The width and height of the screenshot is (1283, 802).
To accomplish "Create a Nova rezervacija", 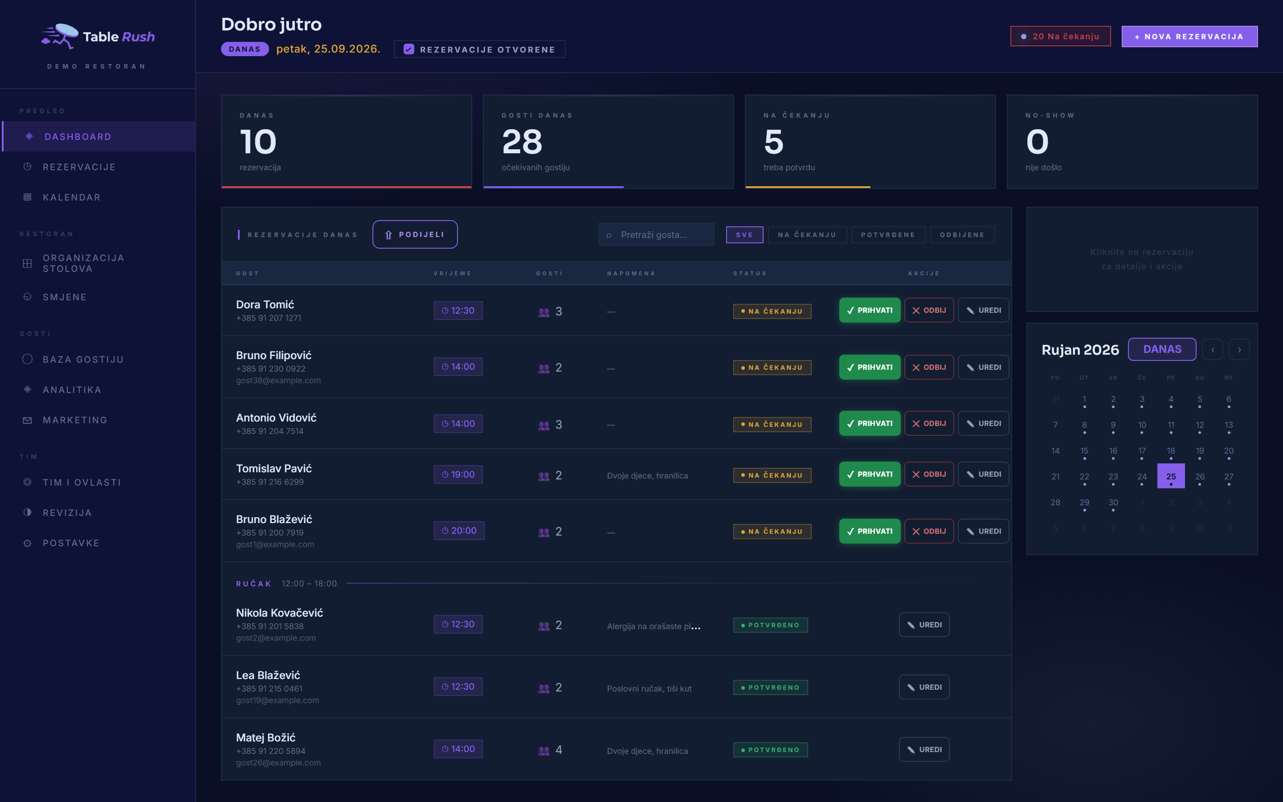I will [1189, 37].
